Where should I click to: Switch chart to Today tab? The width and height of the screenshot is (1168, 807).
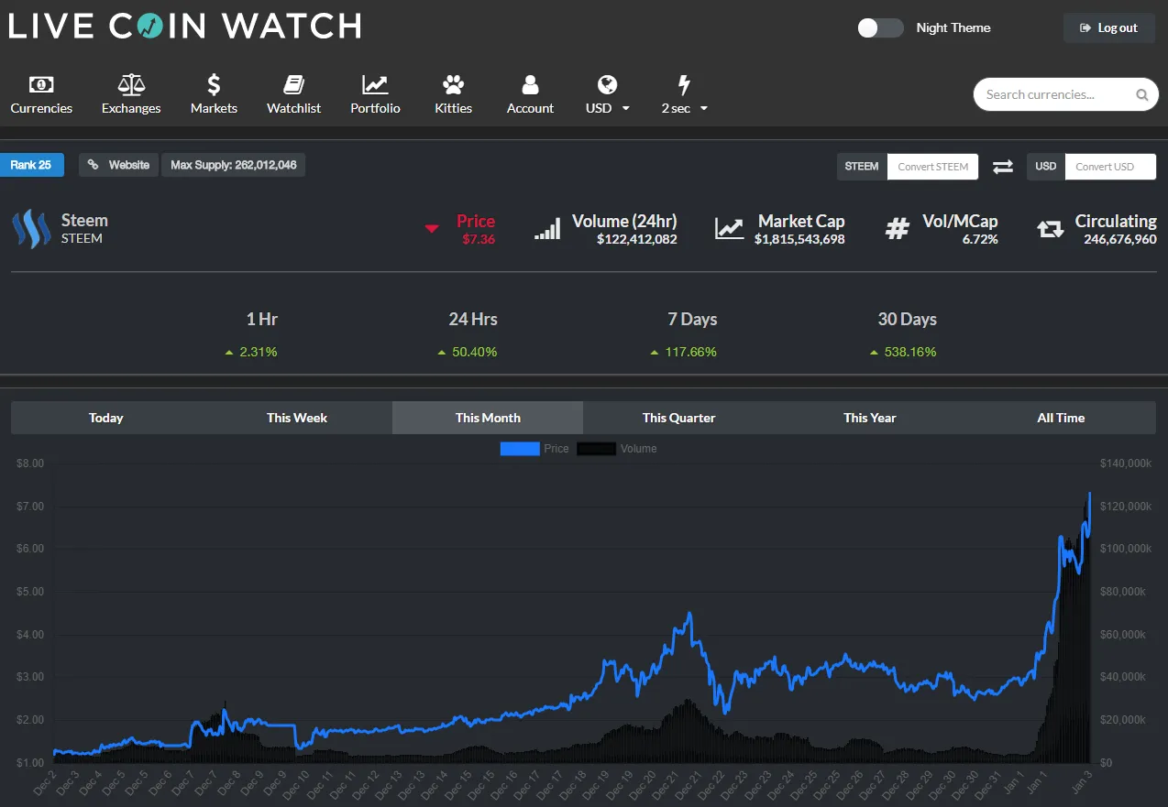pyautogui.click(x=106, y=418)
